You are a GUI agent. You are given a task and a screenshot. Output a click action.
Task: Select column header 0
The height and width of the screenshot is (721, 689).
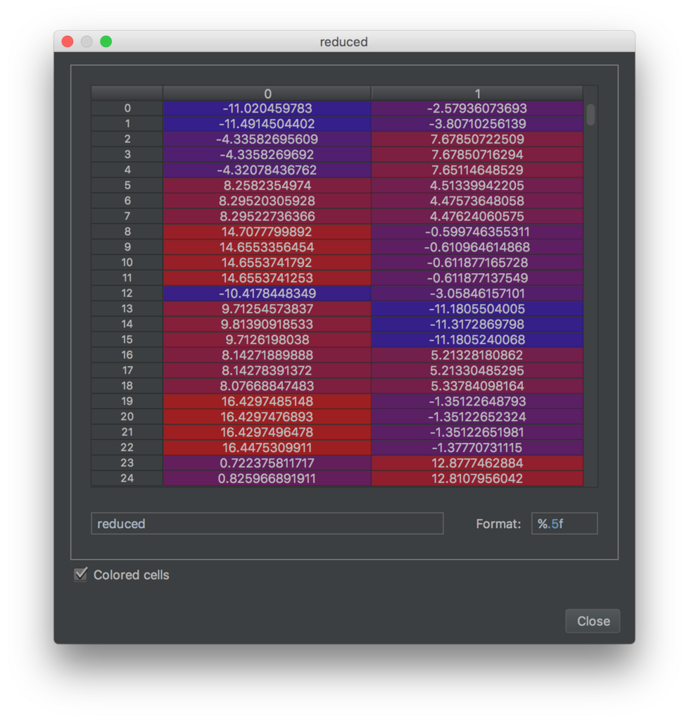[267, 94]
